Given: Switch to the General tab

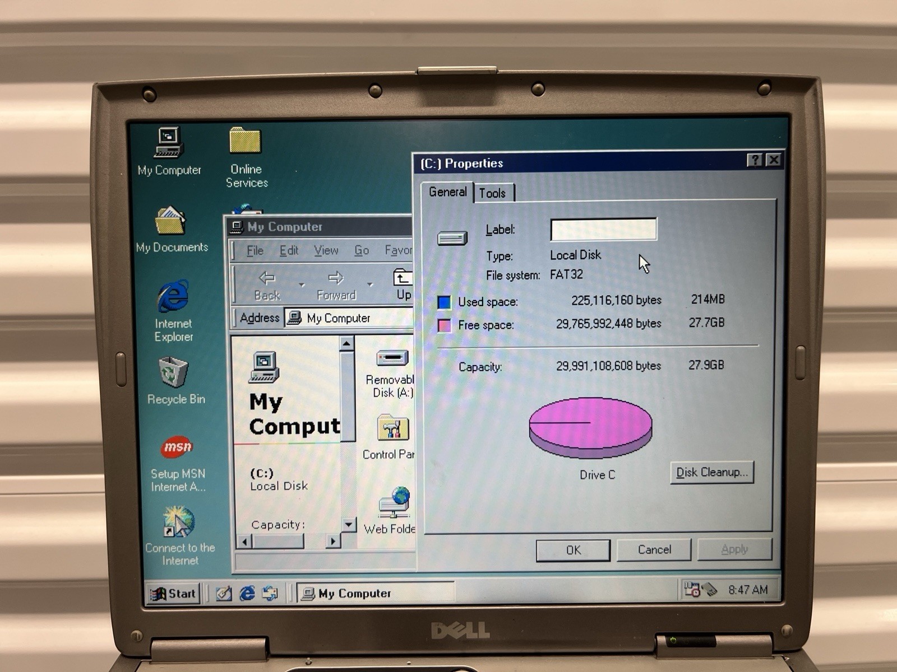Looking at the screenshot, I should [447, 192].
